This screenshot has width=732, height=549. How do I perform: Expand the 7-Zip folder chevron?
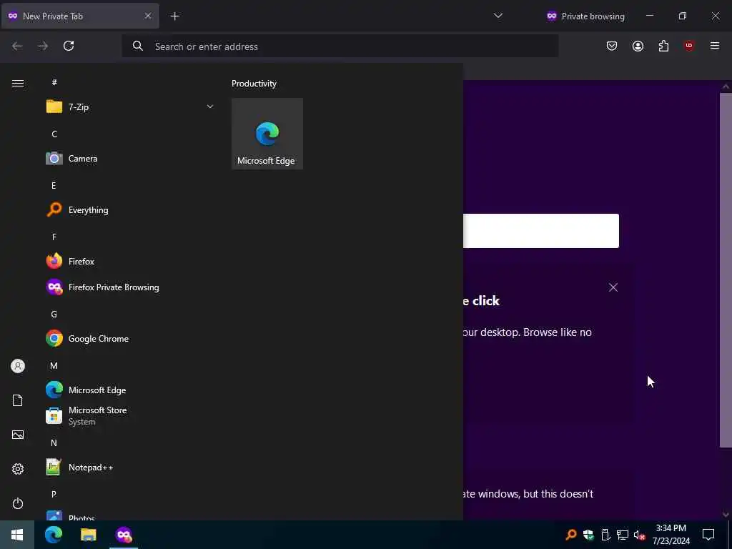[210, 107]
